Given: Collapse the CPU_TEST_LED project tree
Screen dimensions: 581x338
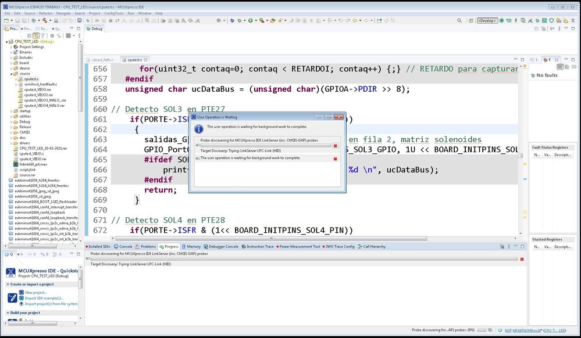Looking at the screenshot, I should [x=6, y=42].
